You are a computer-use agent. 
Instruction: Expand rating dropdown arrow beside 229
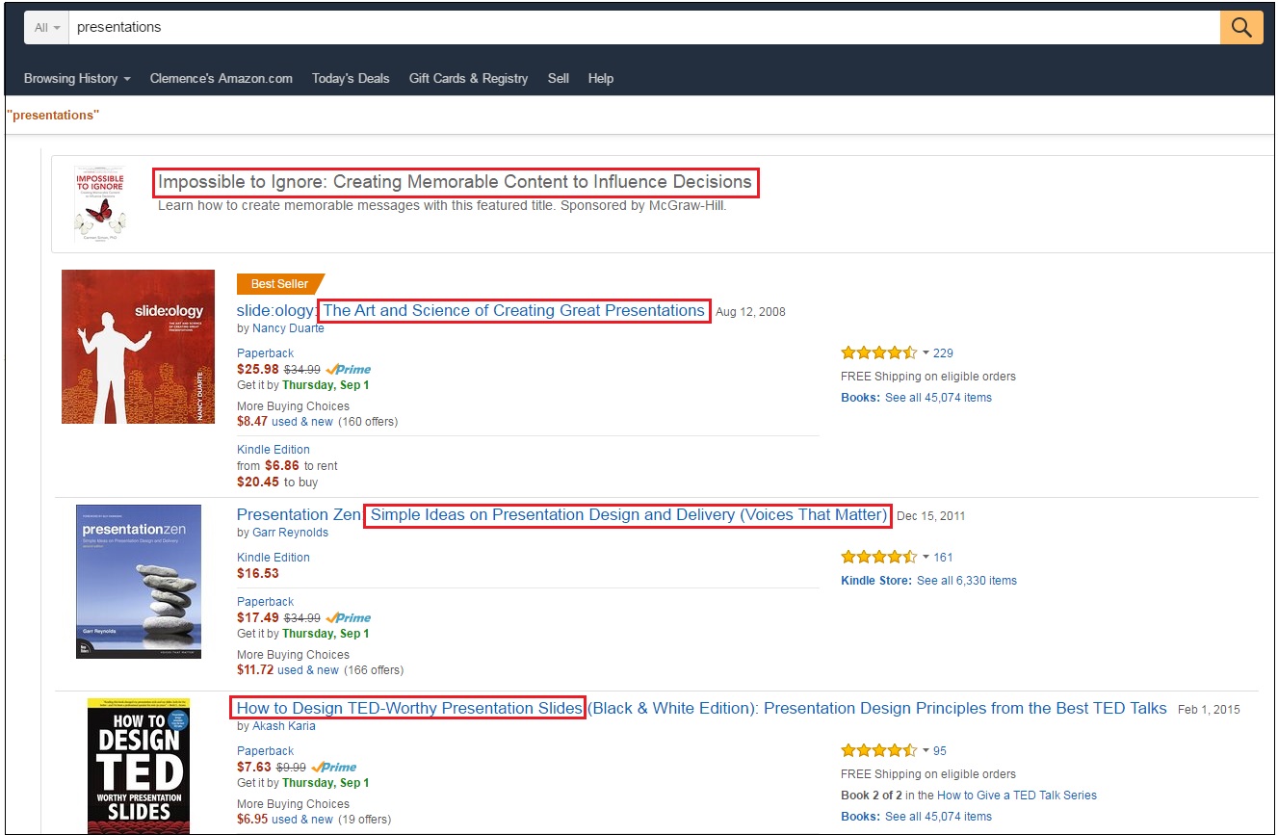(x=926, y=352)
